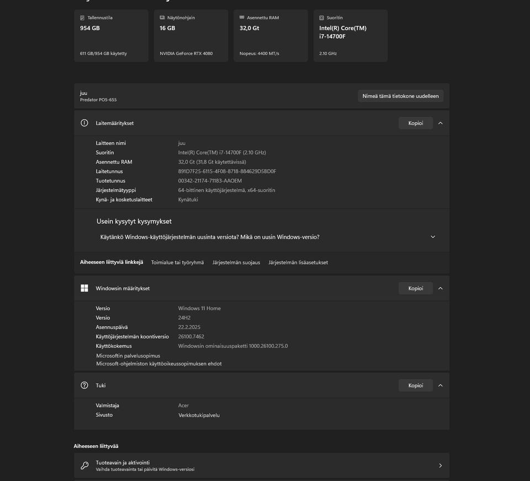Image resolution: width=530 pixels, height=481 pixels.
Task: Open Toimialue tai työryhmä link
Action: pos(177,262)
